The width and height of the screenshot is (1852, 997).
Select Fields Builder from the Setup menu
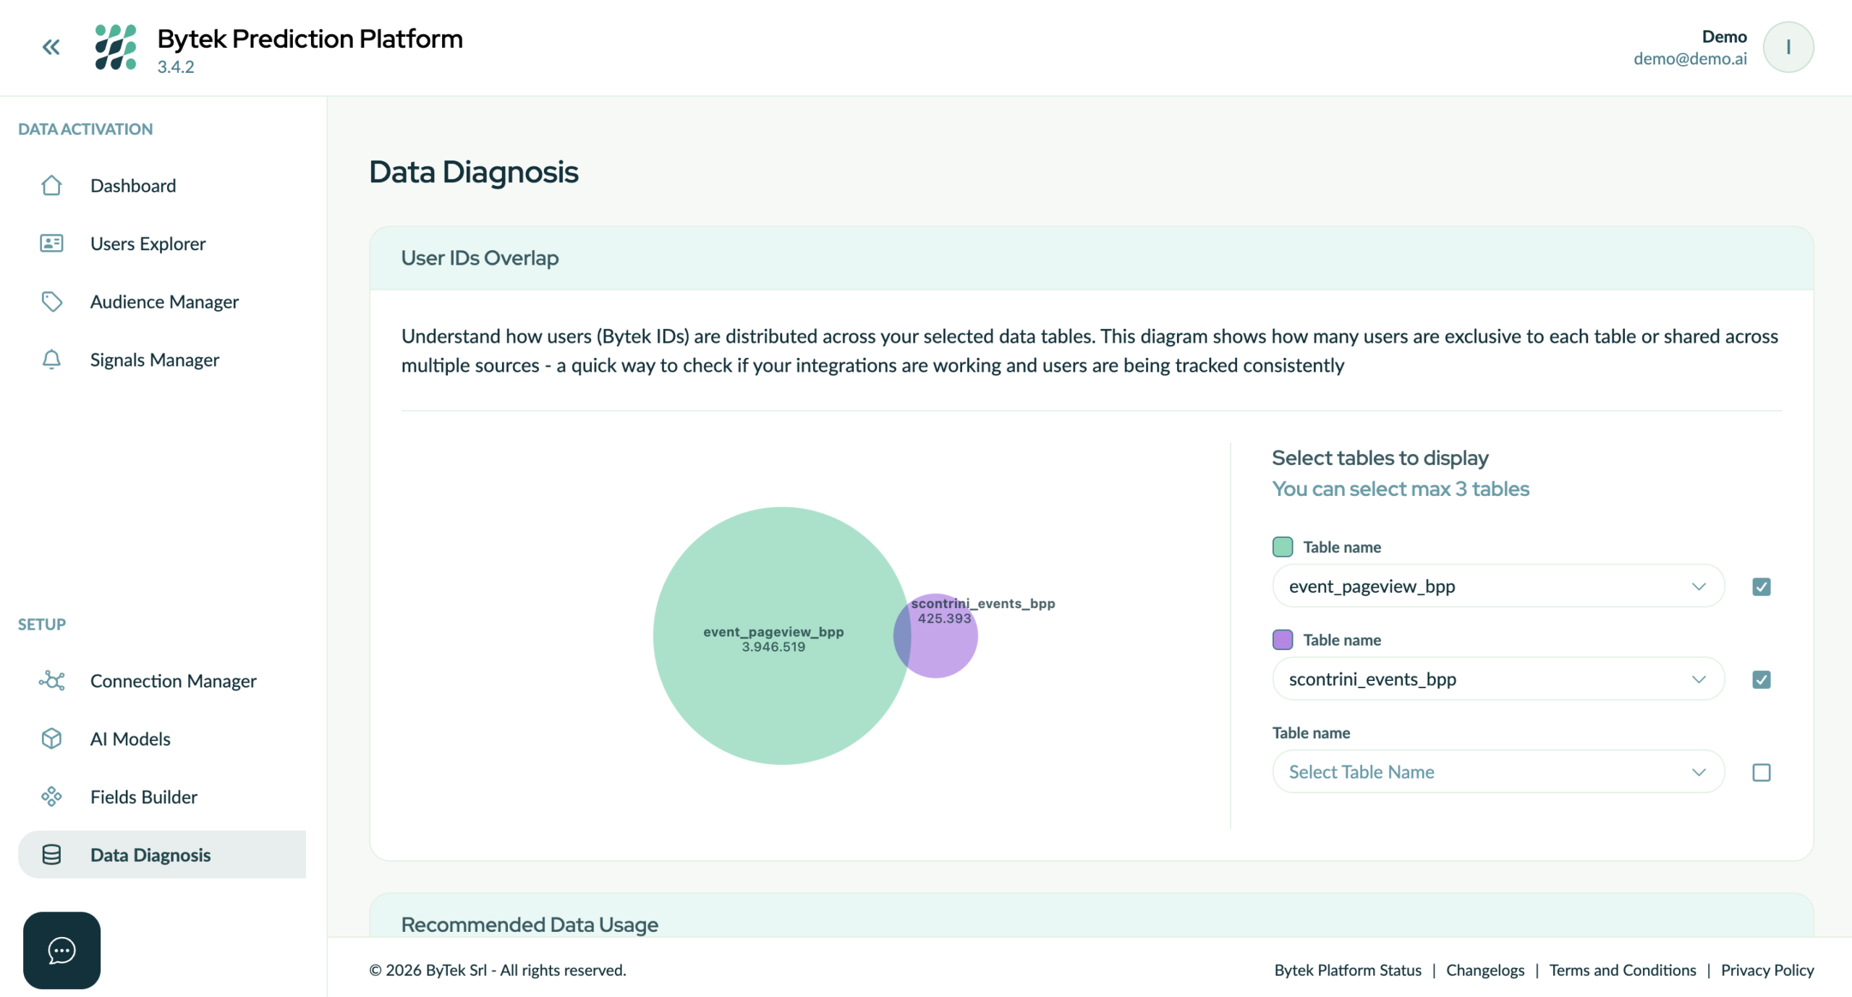pos(143,797)
